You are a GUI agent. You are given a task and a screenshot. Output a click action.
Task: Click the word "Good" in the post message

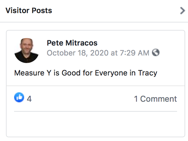pos(71,73)
